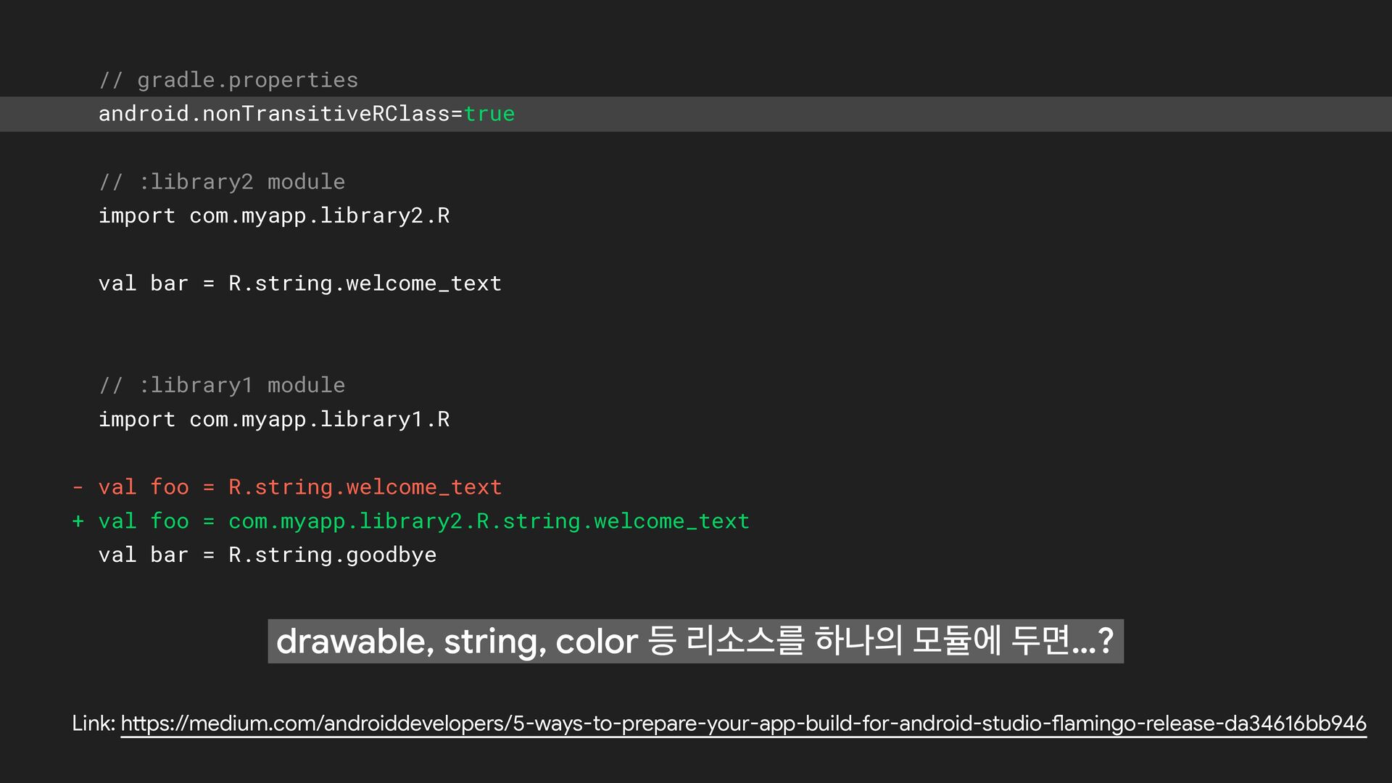Click the gradle.properties comment
The image size is (1392, 783).
pos(228,80)
